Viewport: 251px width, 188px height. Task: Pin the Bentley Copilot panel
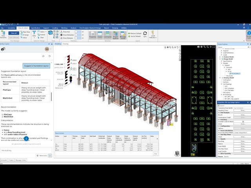[x=49, y=44]
